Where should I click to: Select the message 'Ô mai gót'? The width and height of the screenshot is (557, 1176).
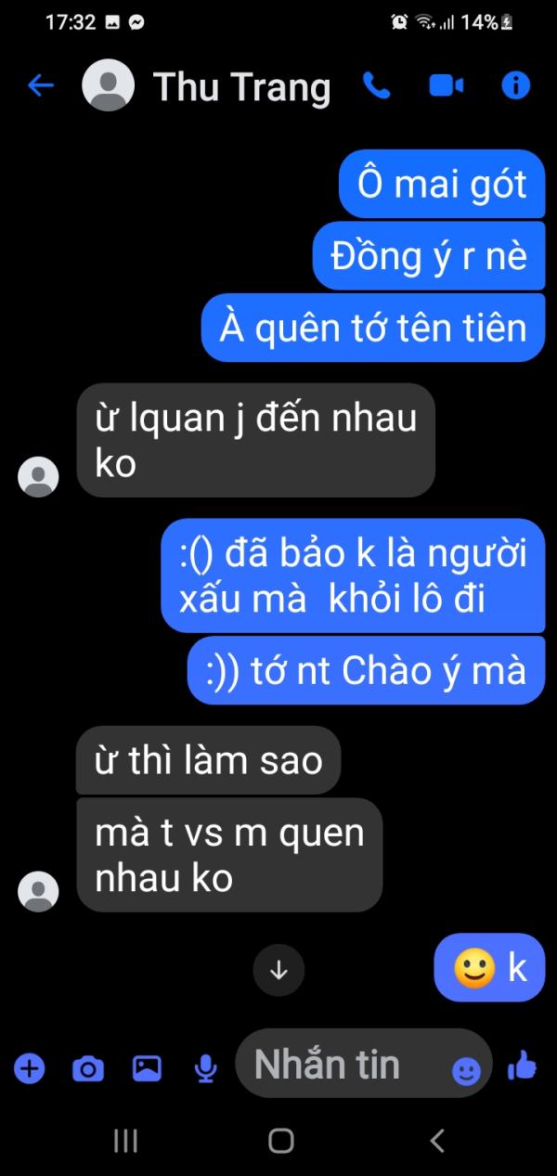click(442, 184)
